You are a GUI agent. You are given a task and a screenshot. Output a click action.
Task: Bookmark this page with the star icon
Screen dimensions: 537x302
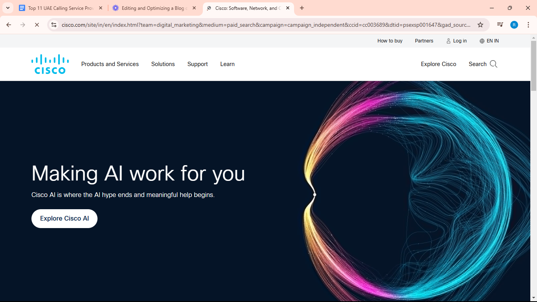pyautogui.click(x=480, y=25)
